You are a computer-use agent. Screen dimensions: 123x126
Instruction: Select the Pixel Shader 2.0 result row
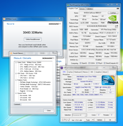click(x=29, y=89)
